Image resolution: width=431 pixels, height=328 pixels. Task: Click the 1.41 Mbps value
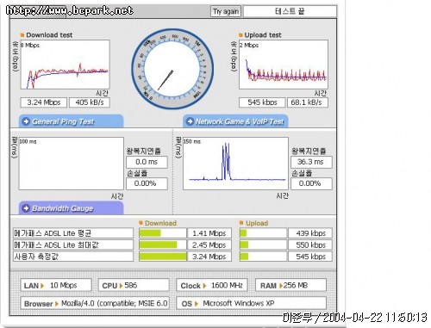tap(209, 233)
